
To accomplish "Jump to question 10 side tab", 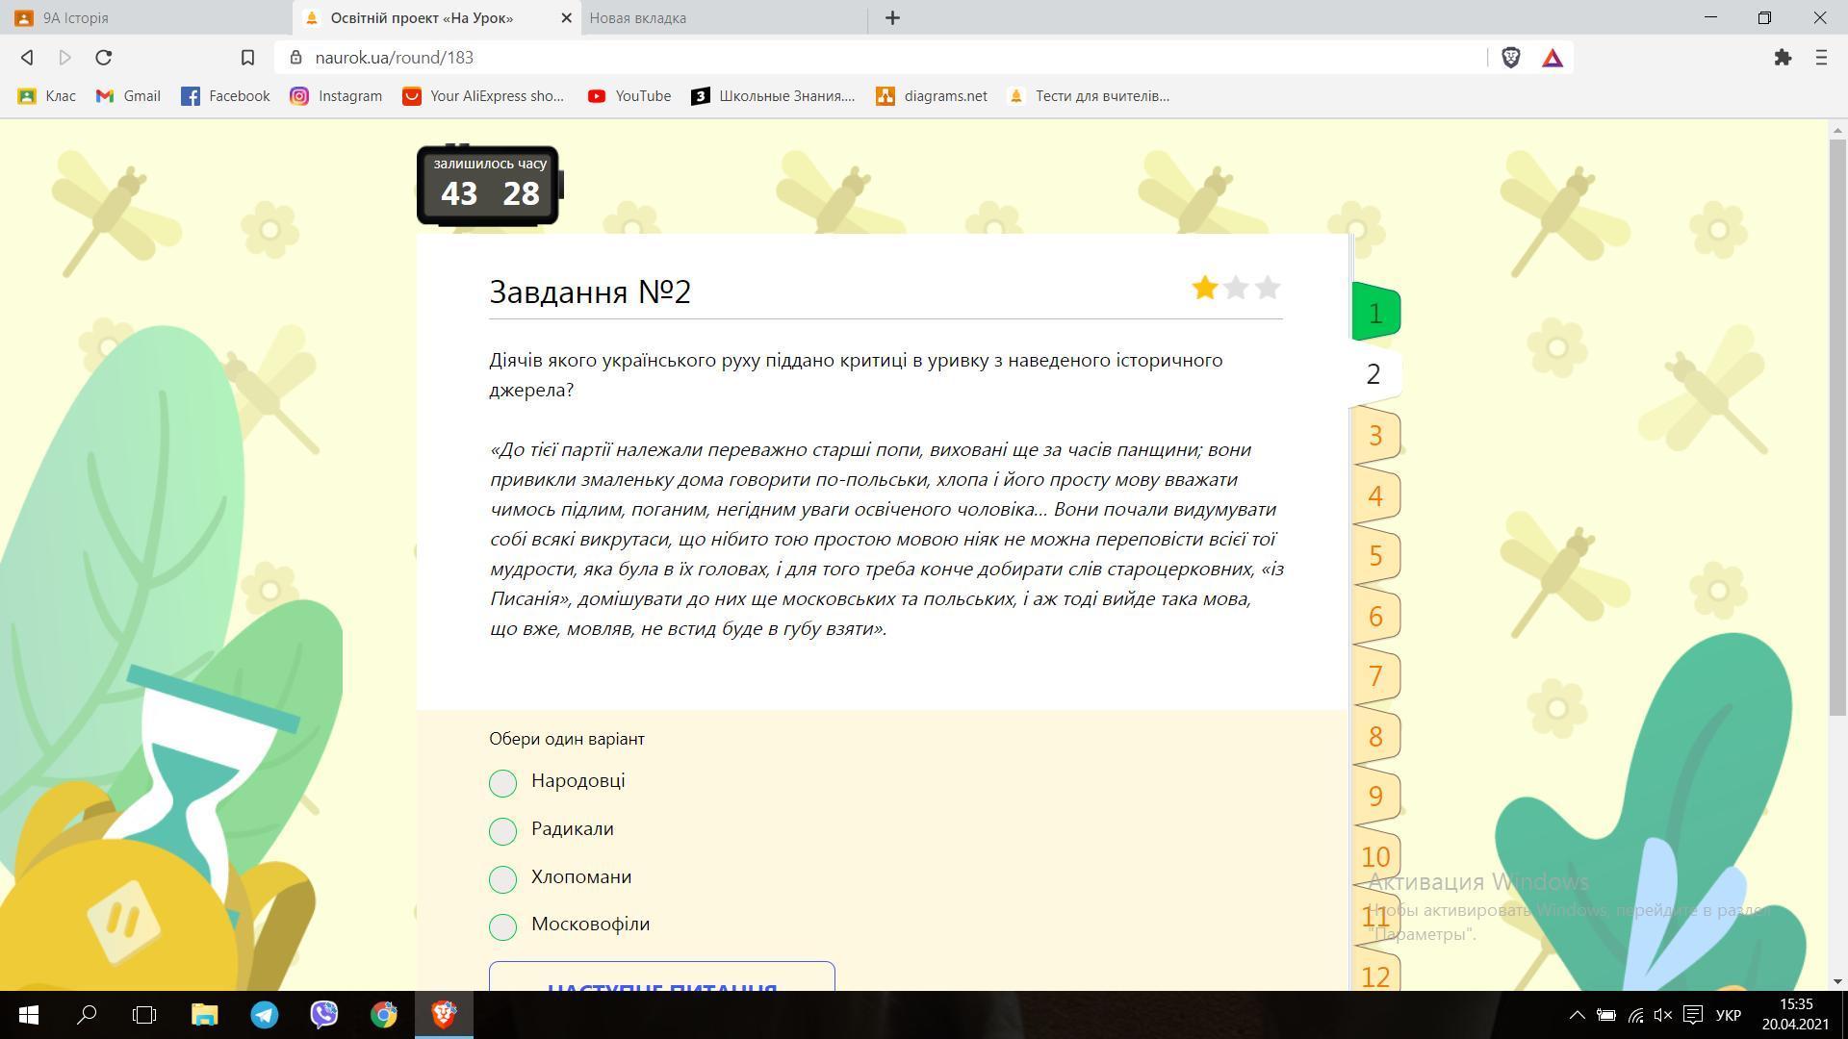I will [x=1375, y=857].
